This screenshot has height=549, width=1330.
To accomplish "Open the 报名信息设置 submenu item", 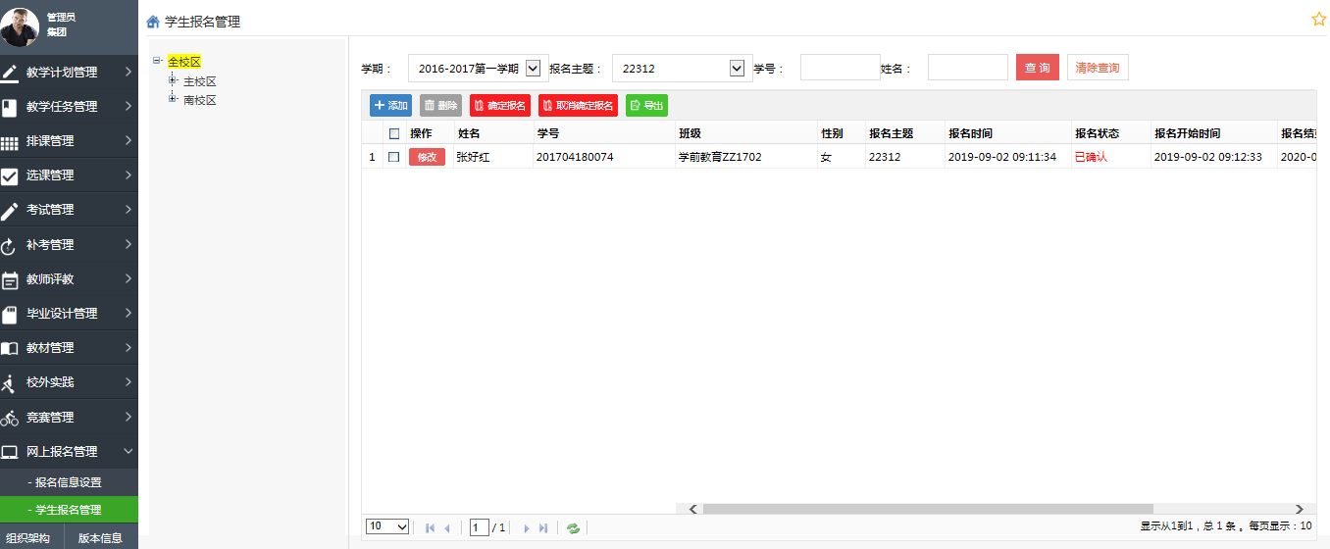I will [x=69, y=482].
